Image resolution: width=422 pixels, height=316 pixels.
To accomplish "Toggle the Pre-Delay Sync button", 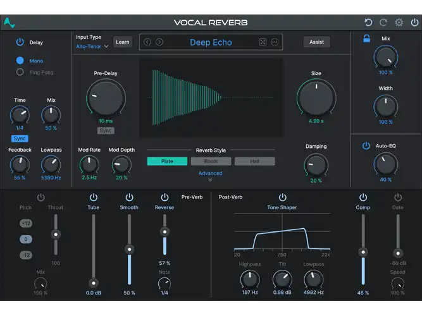I will [106, 130].
